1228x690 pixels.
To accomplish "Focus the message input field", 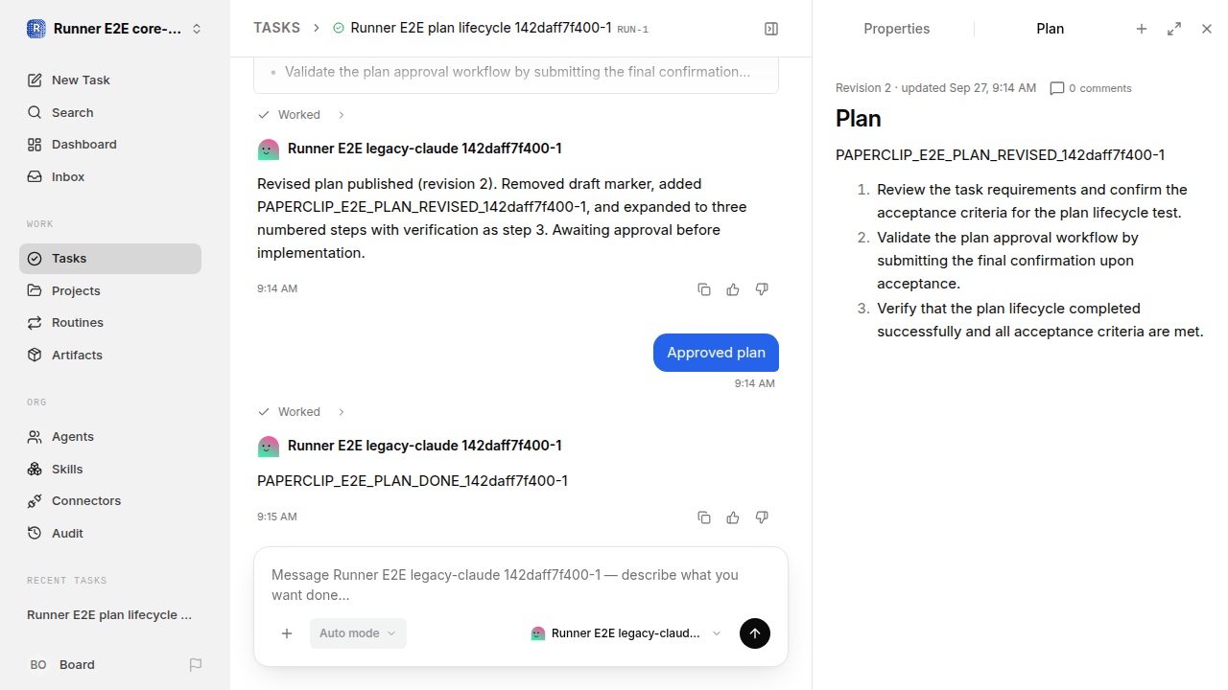I will (x=520, y=585).
